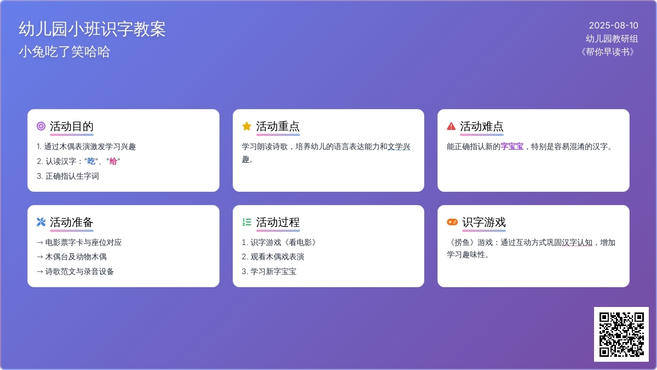Click the line 通过木偶表演激发学习兴趣
The height and width of the screenshot is (370, 657).
pyautogui.click(x=86, y=146)
